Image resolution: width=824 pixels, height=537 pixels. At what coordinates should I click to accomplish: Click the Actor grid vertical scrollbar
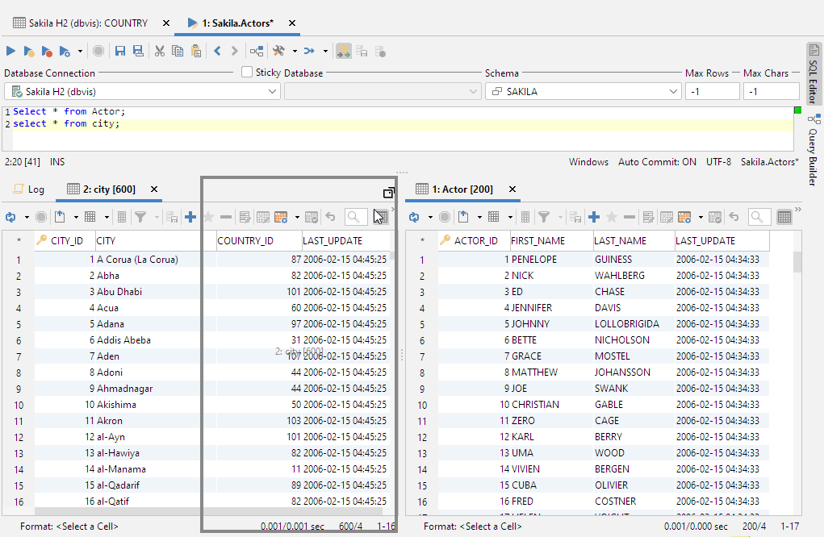click(x=797, y=263)
